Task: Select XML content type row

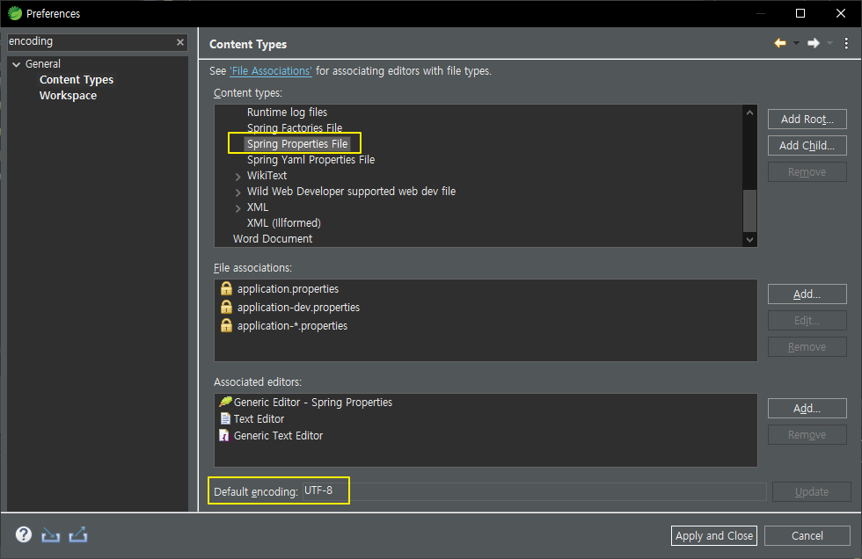Action: click(258, 207)
